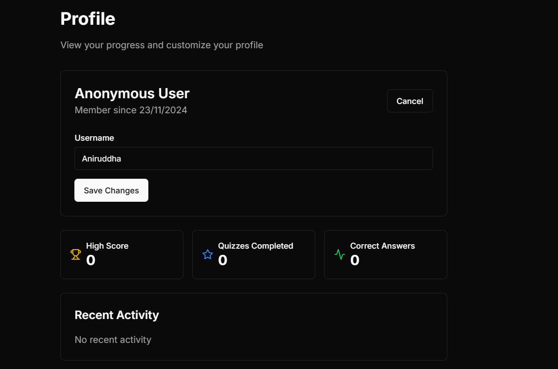This screenshot has height=369, width=558.
Task: Click the "Correct Answers" label
Action: (383, 246)
